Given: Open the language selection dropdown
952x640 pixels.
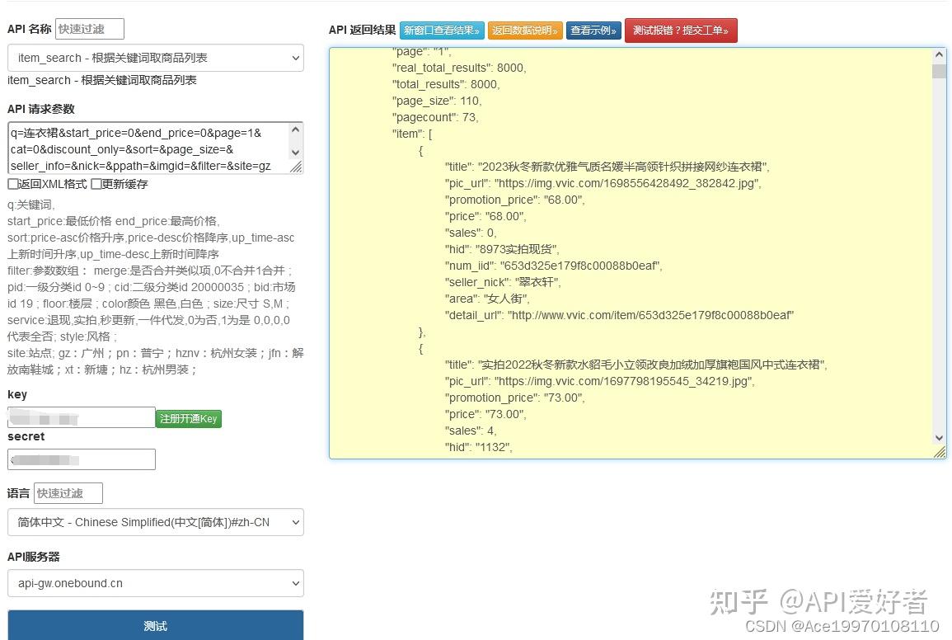Looking at the screenshot, I should click(x=155, y=522).
